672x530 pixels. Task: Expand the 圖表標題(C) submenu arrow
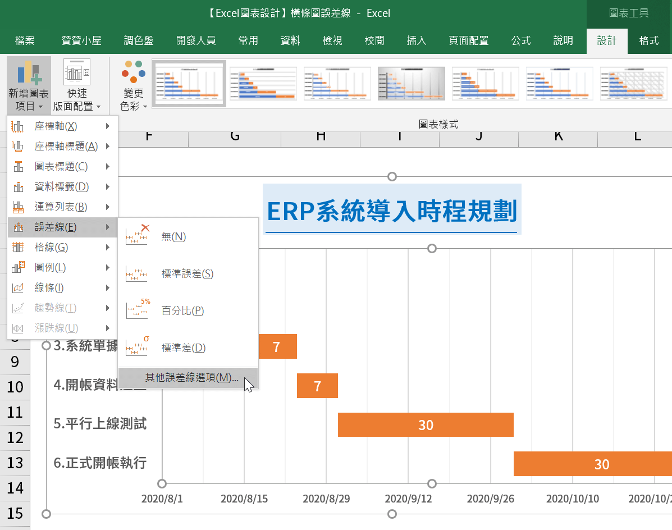[108, 167]
